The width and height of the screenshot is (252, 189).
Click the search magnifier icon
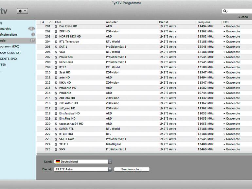point(225,11)
